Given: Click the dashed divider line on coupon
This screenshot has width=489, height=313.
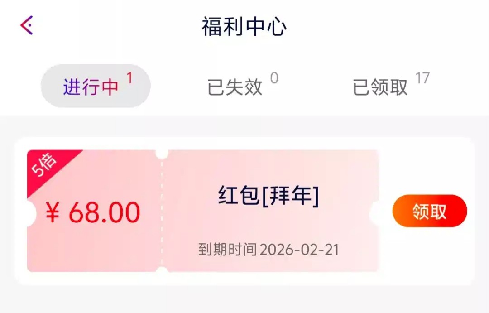Looking at the screenshot, I should coord(162,213).
